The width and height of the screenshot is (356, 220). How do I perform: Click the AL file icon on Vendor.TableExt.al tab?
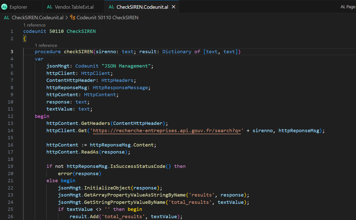[x=49, y=7]
